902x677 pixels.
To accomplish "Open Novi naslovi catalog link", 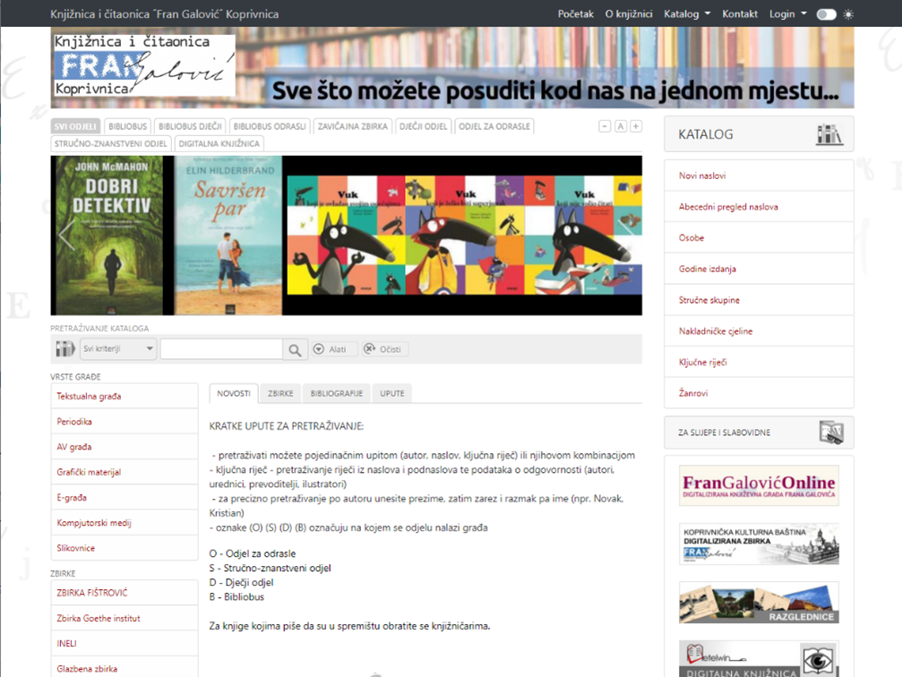I will (759, 176).
